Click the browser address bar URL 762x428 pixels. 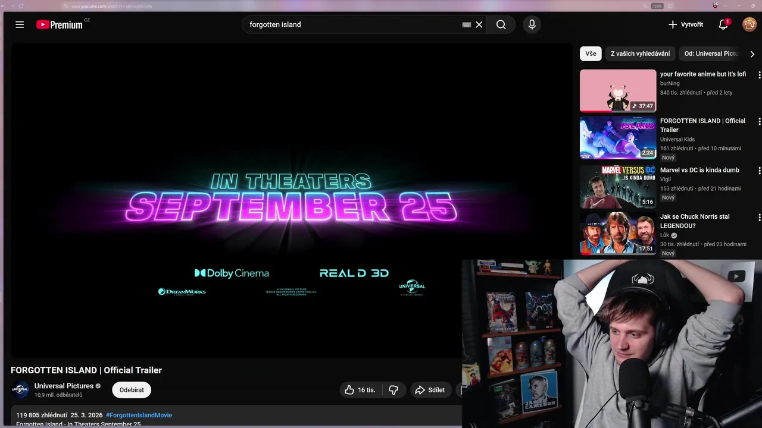(111, 6)
